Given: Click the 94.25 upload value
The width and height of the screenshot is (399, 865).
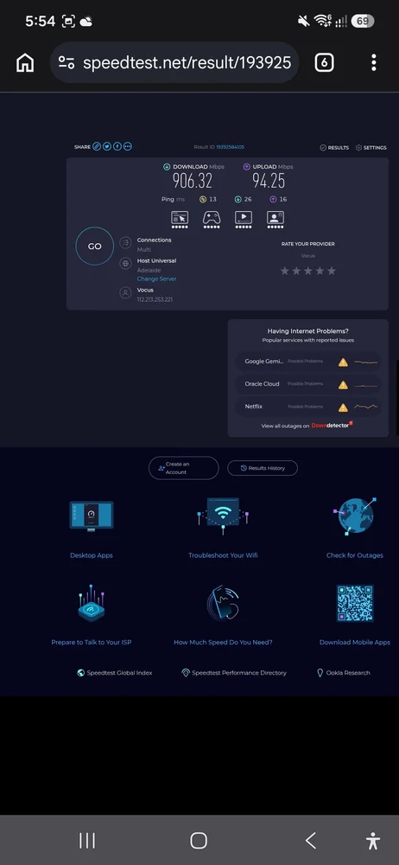Looking at the screenshot, I should click(269, 181).
